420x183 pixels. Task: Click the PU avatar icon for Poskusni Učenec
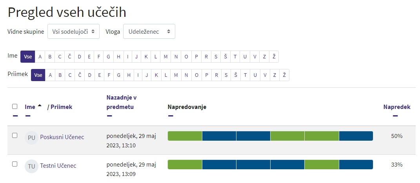click(x=31, y=138)
